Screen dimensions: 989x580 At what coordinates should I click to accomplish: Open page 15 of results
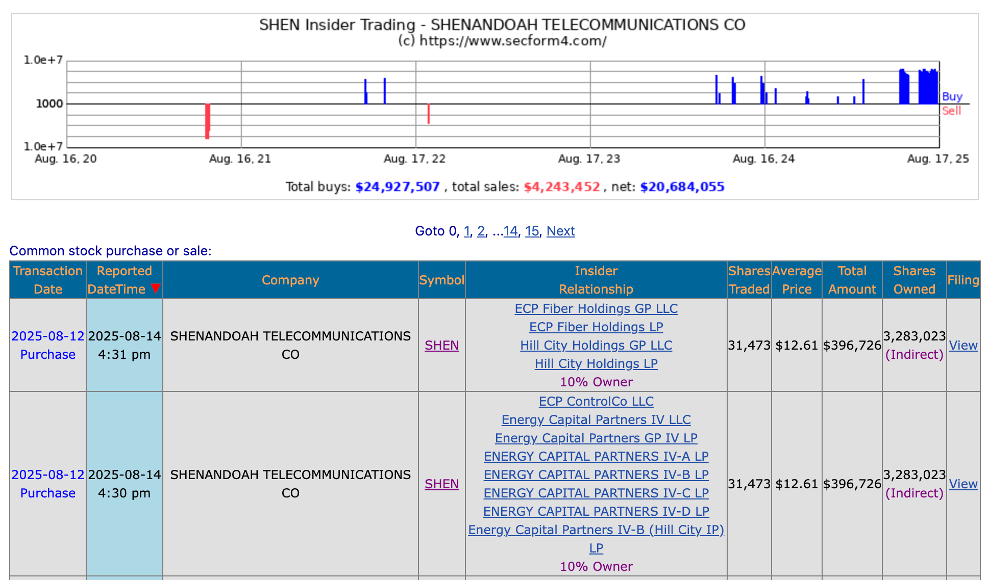click(532, 231)
